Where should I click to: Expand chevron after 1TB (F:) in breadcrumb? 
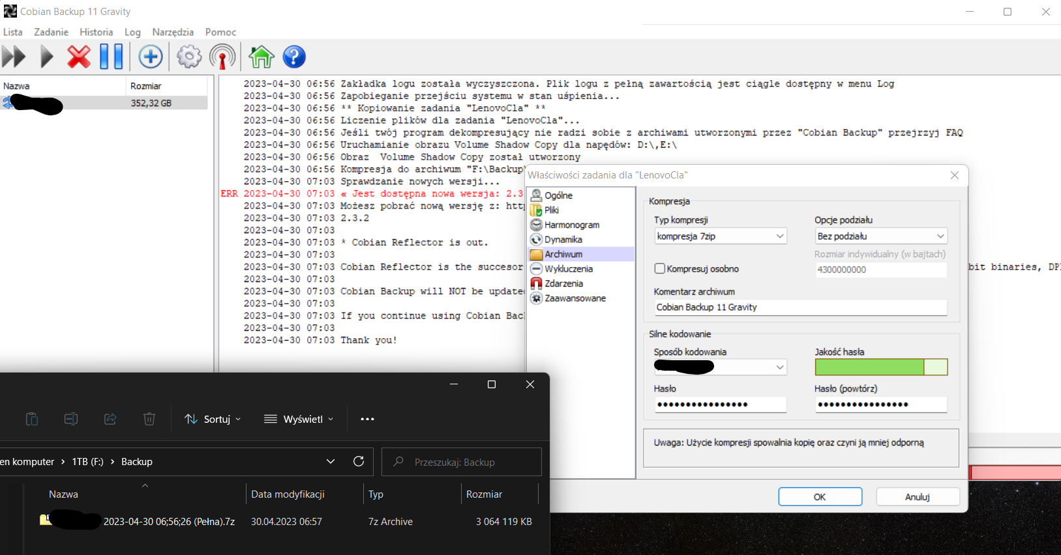click(x=112, y=461)
